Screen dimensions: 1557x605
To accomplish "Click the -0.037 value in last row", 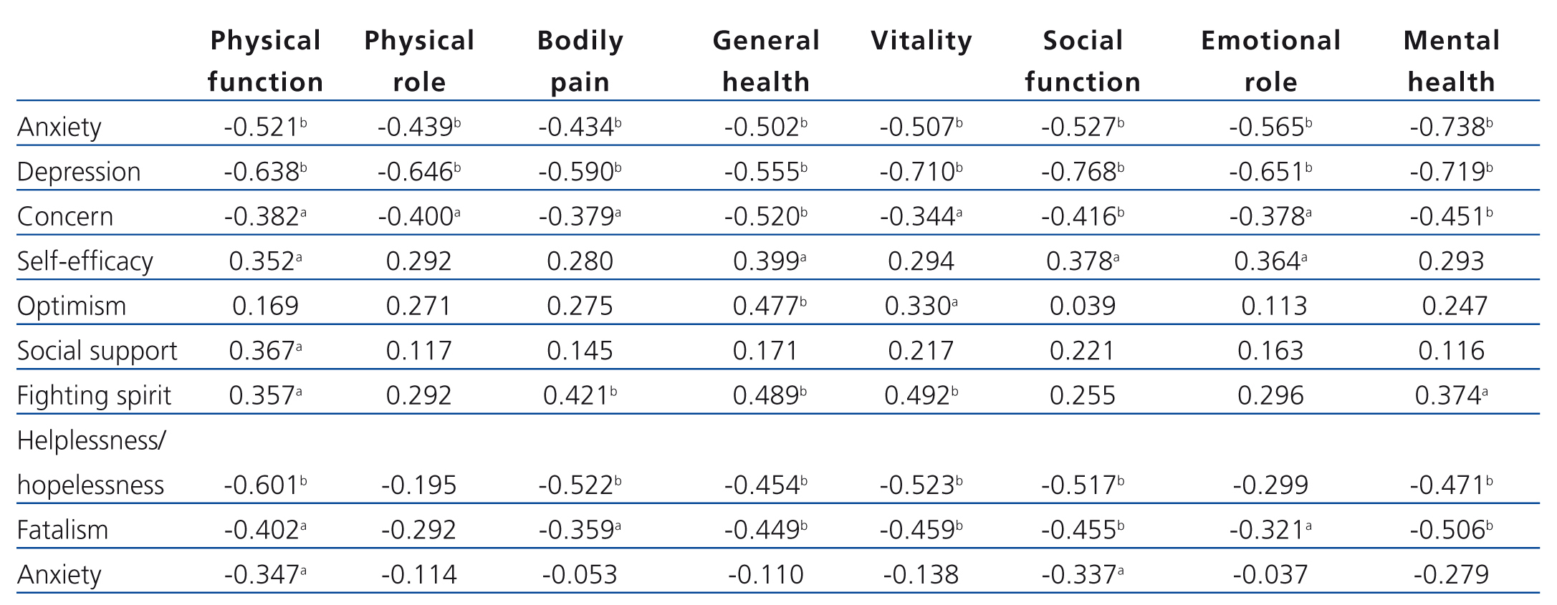I will tap(1270, 575).
